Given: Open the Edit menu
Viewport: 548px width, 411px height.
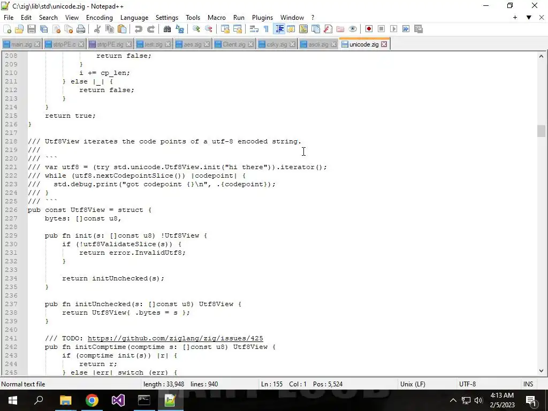Looking at the screenshot, I should (x=26, y=18).
